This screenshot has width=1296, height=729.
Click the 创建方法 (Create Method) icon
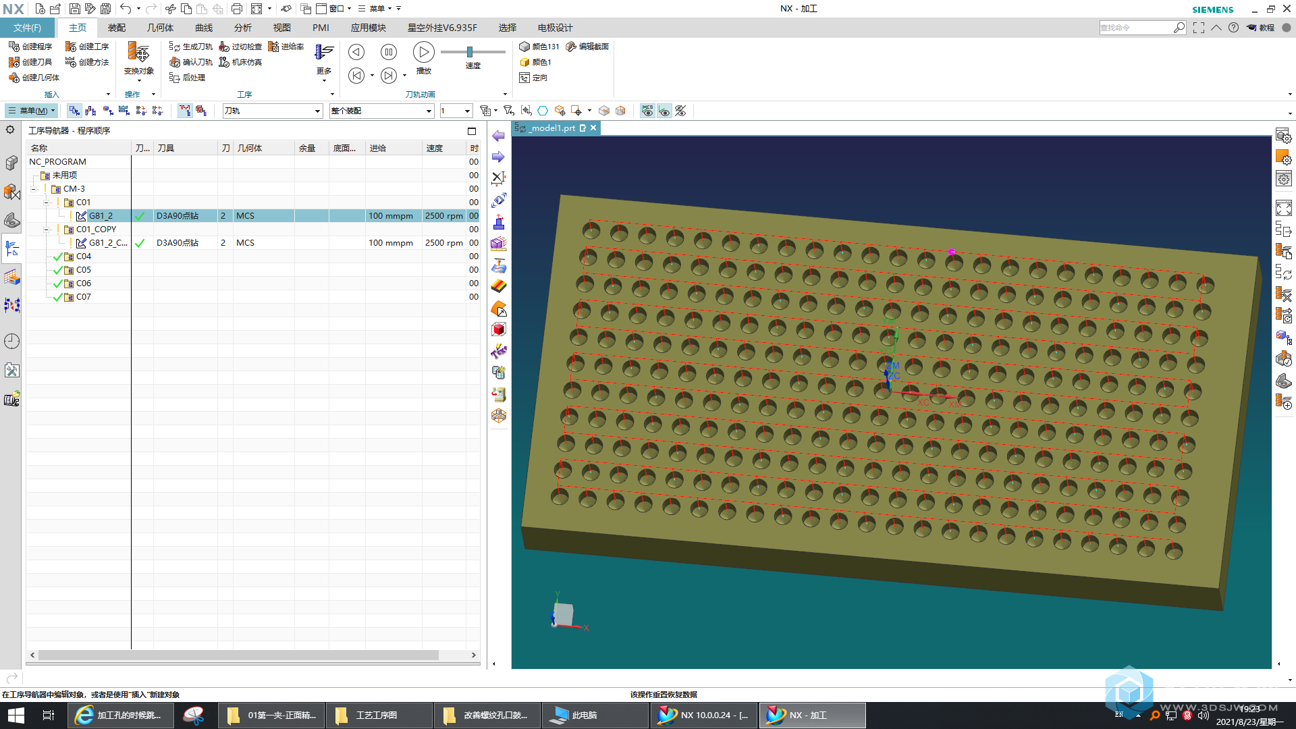point(71,62)
